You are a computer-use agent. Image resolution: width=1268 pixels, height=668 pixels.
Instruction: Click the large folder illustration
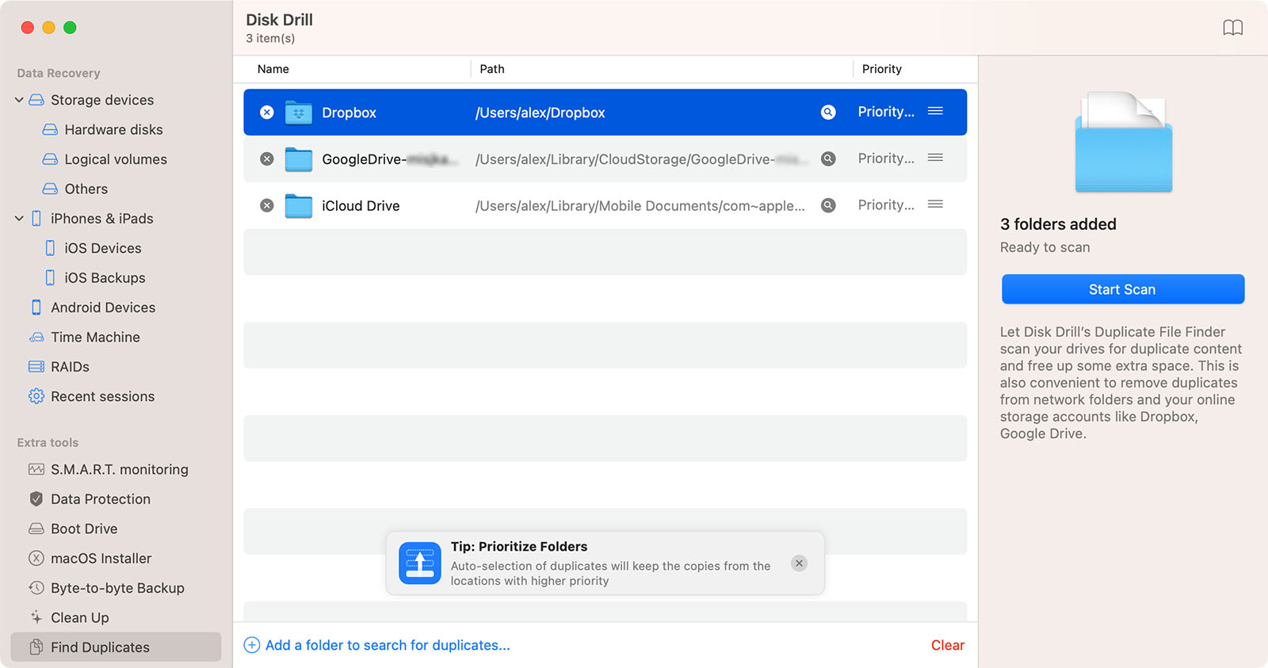coord(1123,143)
